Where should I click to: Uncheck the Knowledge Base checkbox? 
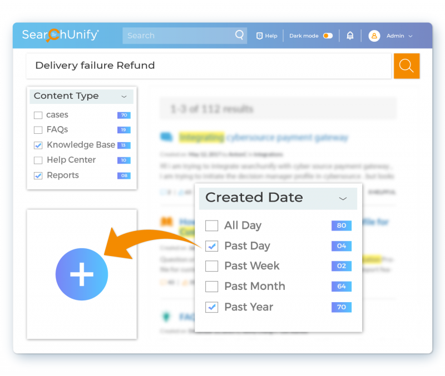pos(38,145)
